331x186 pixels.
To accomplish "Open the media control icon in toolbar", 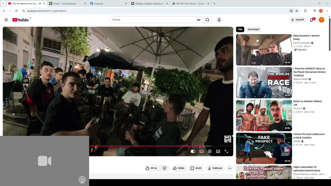I will click(314, 11).
